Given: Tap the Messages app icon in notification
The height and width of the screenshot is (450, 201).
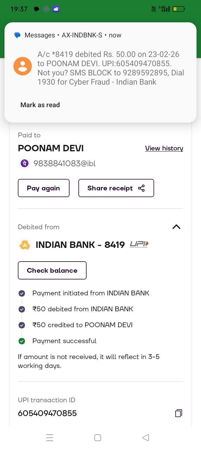Looking at the screenshot, I should pyautogui.click(x=17, y=35).
